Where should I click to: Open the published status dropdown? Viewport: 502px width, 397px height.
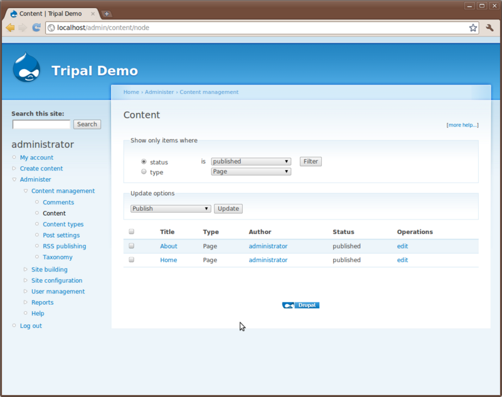251,162
